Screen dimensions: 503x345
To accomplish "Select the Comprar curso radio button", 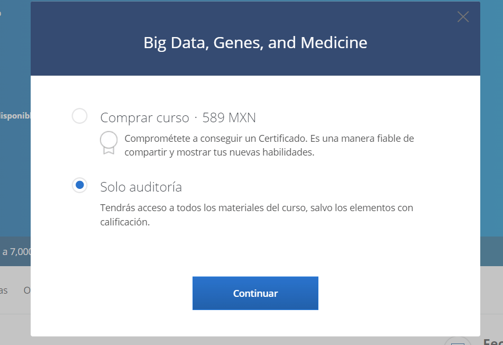I will [x=79, y=116].
